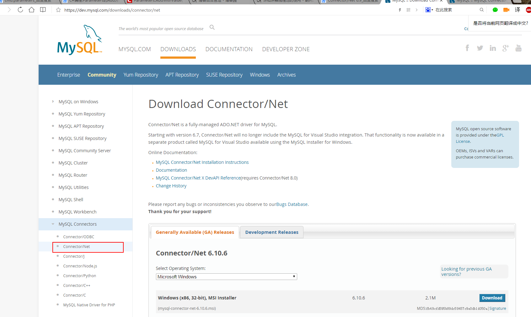531x317 pixels.
Task: Go to the browser home page icon
Action: (x=31, y=10)
